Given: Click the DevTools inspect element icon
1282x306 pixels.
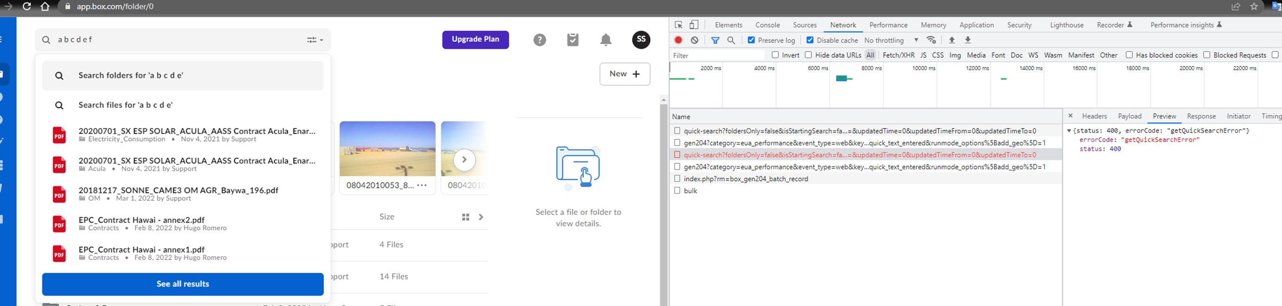Looking at the screenshot, I should 678,25.
